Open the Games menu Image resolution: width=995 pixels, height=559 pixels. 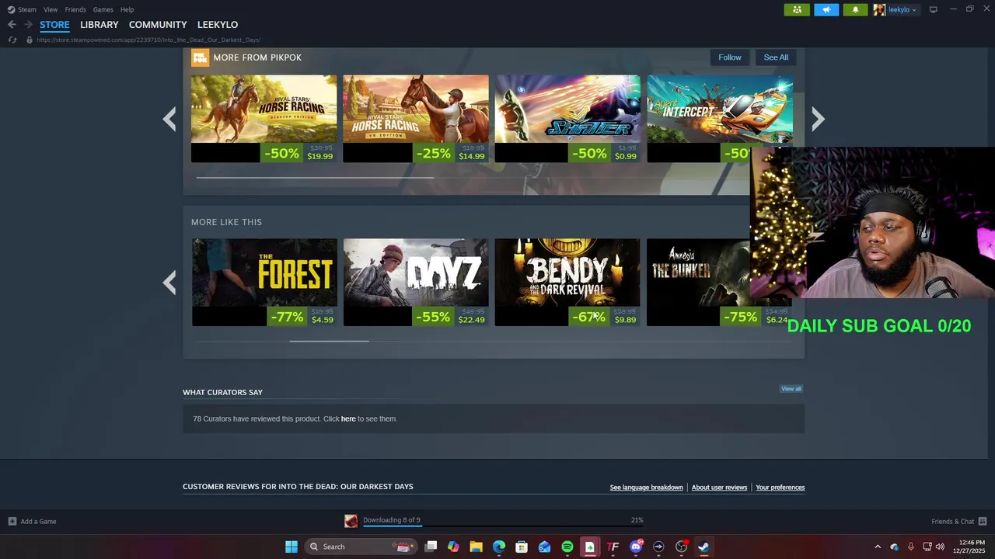click(x=103, y=9)
